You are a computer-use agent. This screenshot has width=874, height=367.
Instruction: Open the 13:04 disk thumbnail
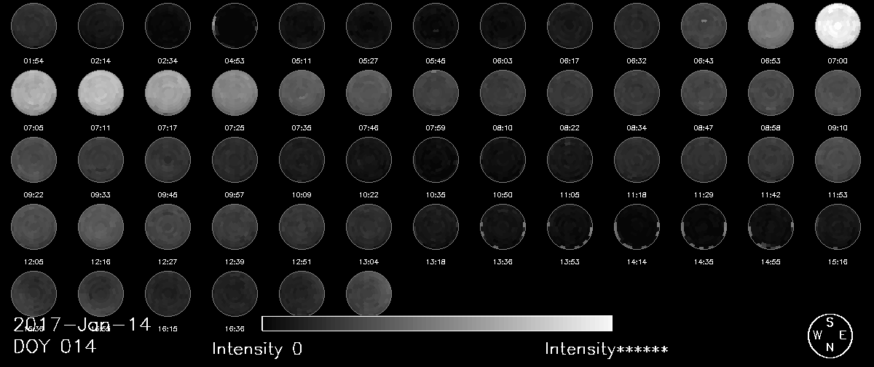pos(369,226)
